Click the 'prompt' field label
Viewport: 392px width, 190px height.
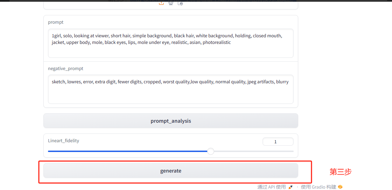(56, 22)
